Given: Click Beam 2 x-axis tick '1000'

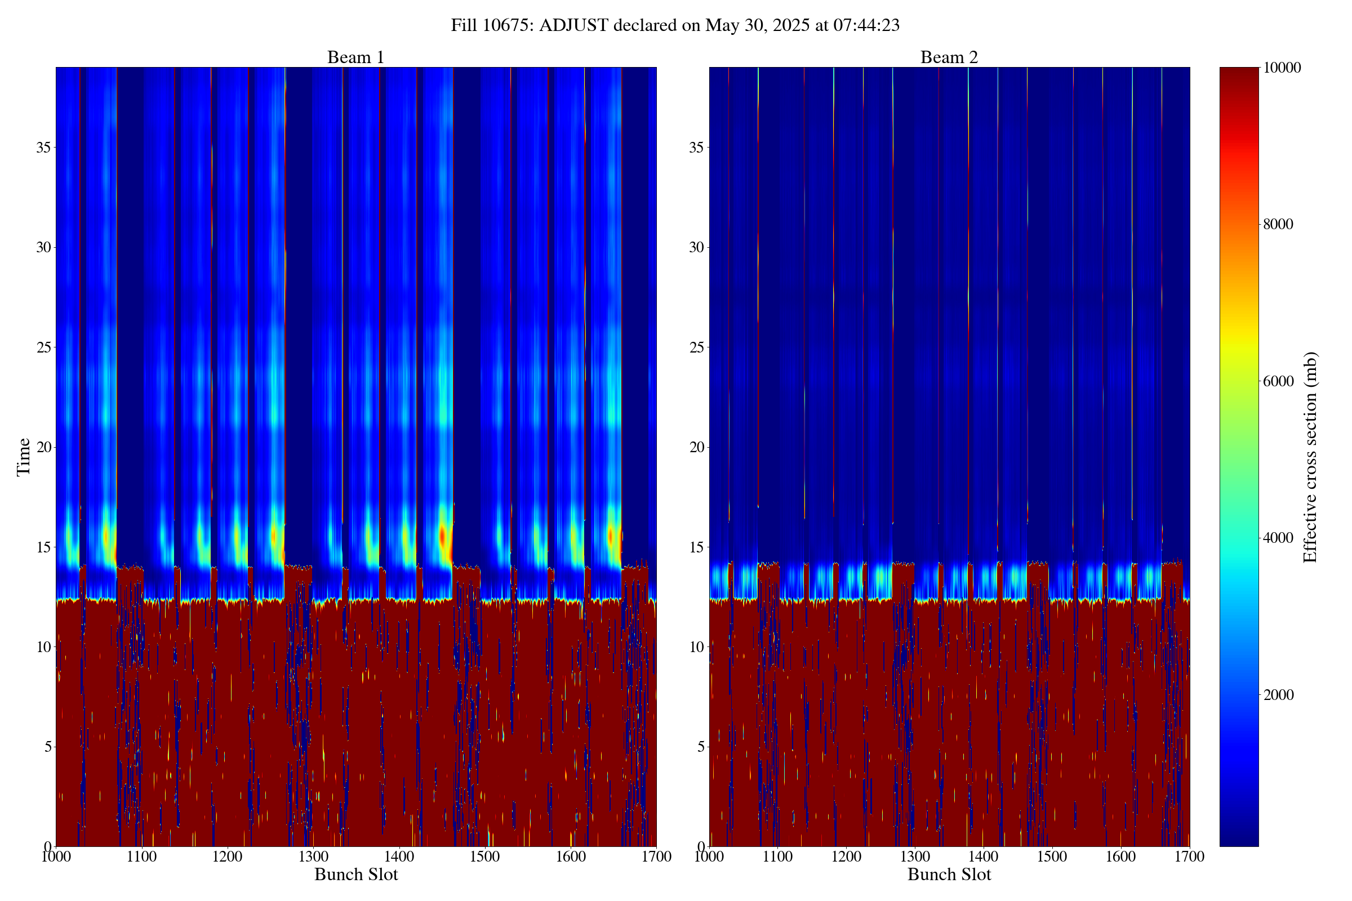Looking at the screenshot, I should click(x=709, y=857).
